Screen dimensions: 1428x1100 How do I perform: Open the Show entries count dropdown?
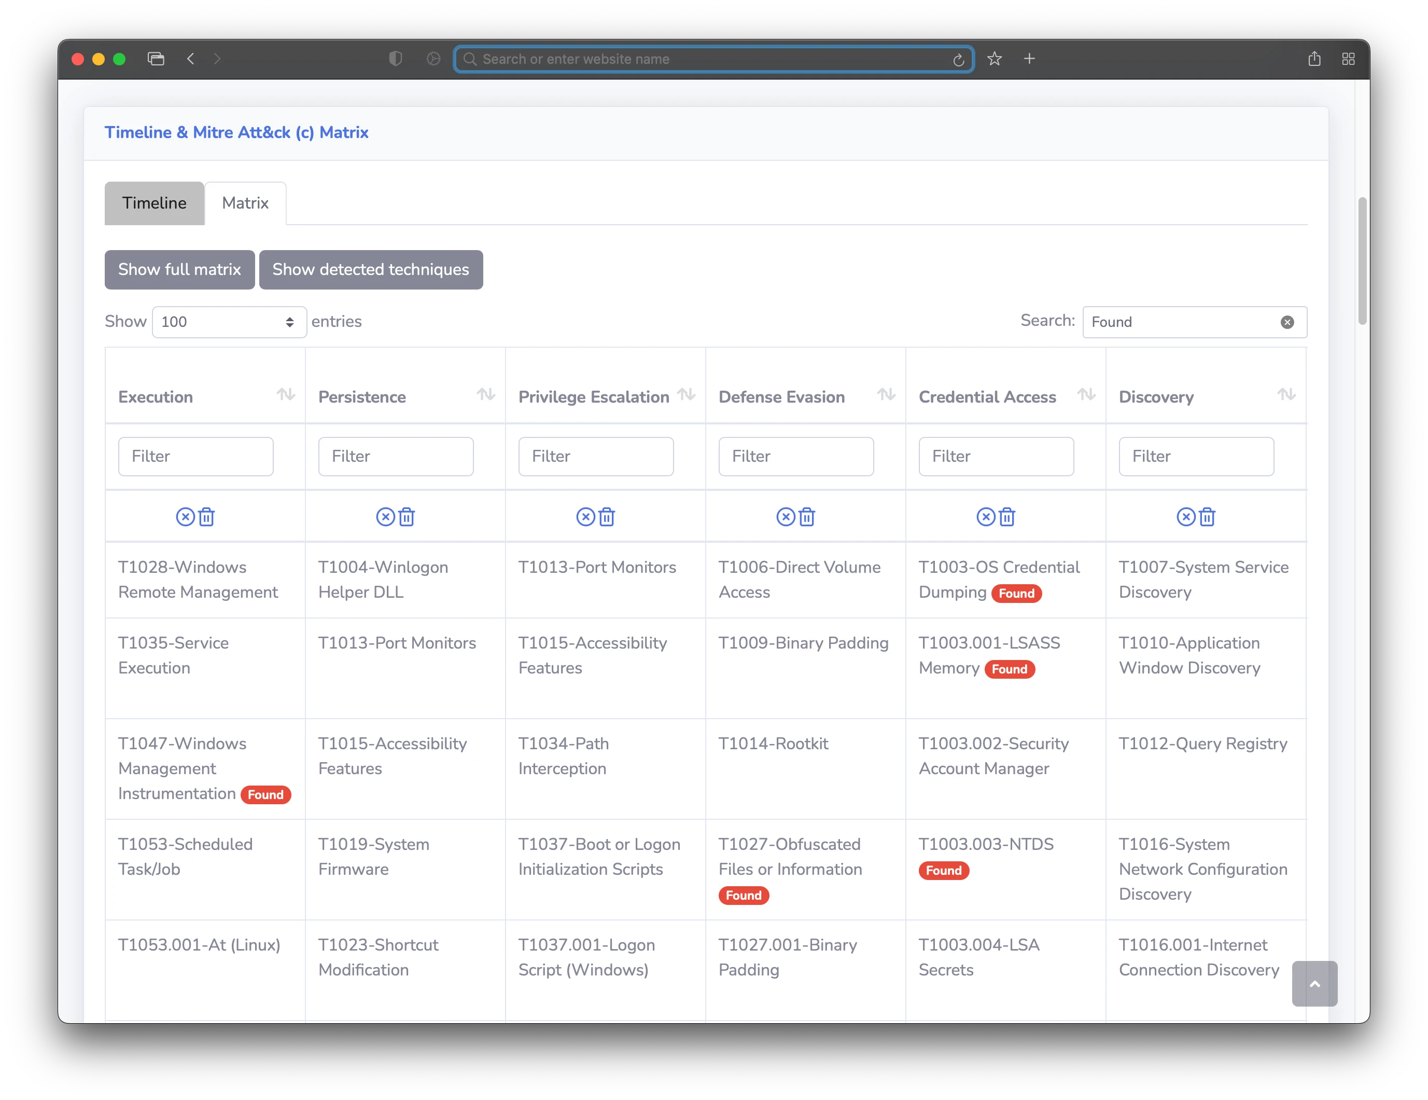point(229,322)
